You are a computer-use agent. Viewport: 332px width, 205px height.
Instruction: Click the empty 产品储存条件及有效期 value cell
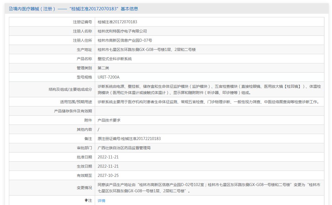pos(209,111)
